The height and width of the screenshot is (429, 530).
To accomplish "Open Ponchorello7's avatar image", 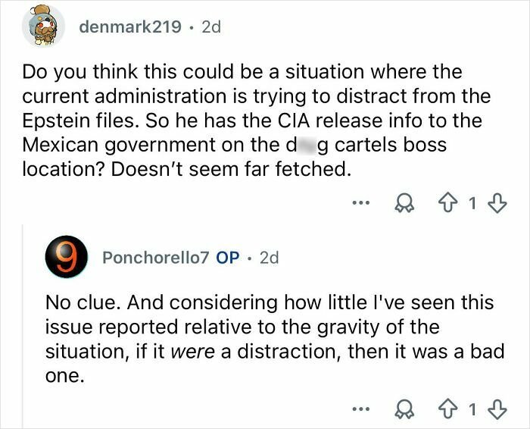I will coord(68,257).
